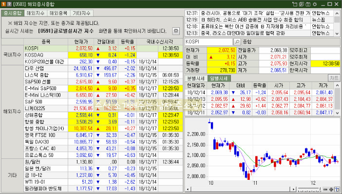Viewport: 342px width, 194px height.
Task: Click the 전일대비 column header
Action: (x=106, y=41)
